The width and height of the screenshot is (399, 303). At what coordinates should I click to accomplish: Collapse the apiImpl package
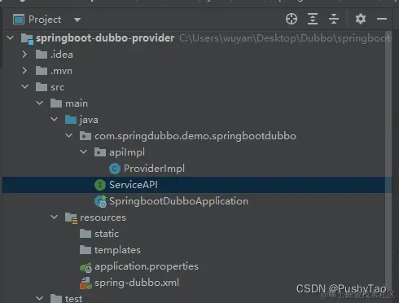pos(84,152)
